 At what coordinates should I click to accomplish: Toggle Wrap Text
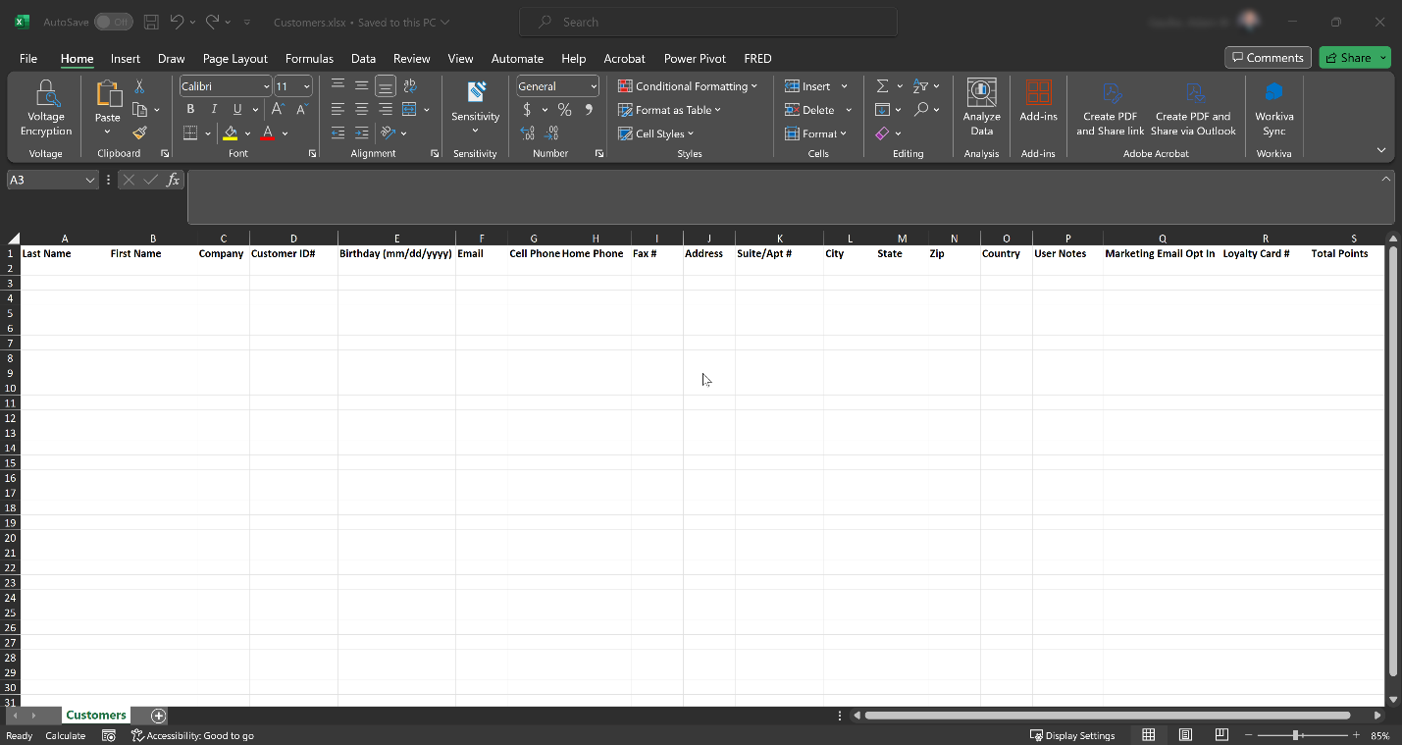tap(410, 86)
